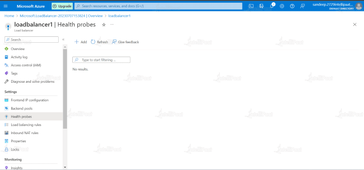Open Load balancing rules menu item
This screenshot has height=170, width=364.
pyautogui.click(x=26, y=125)
